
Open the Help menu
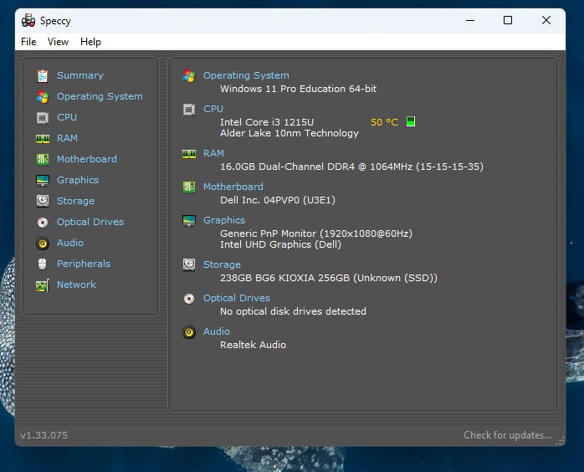point(90,42)
